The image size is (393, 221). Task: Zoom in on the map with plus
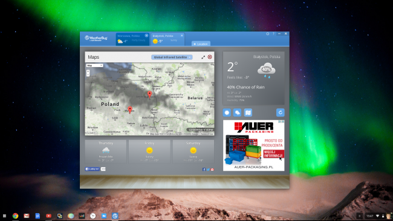[88, 71]
